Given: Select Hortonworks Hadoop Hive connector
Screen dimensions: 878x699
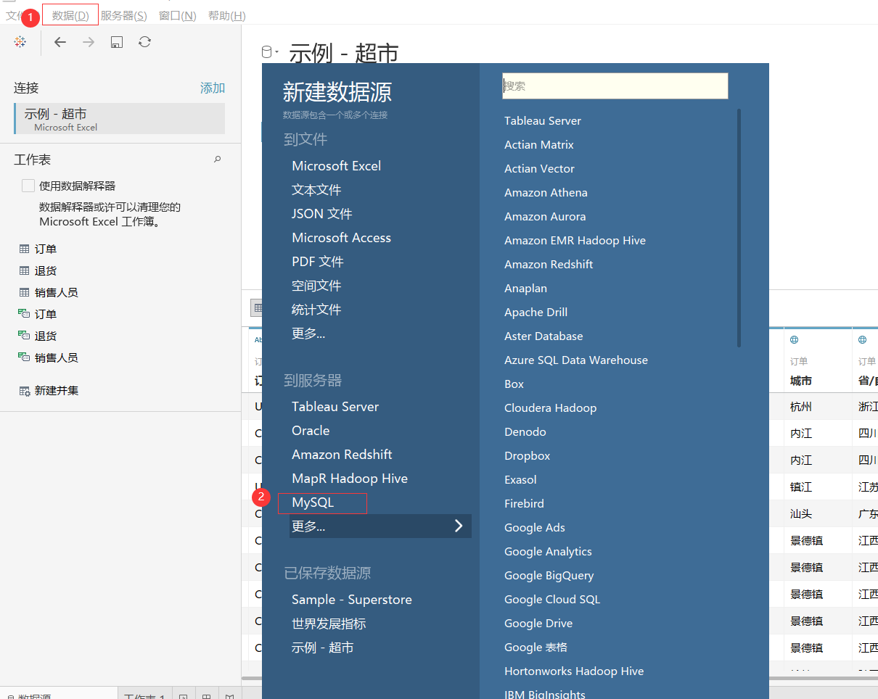Looking at the screenshot, I should (574, 671).
